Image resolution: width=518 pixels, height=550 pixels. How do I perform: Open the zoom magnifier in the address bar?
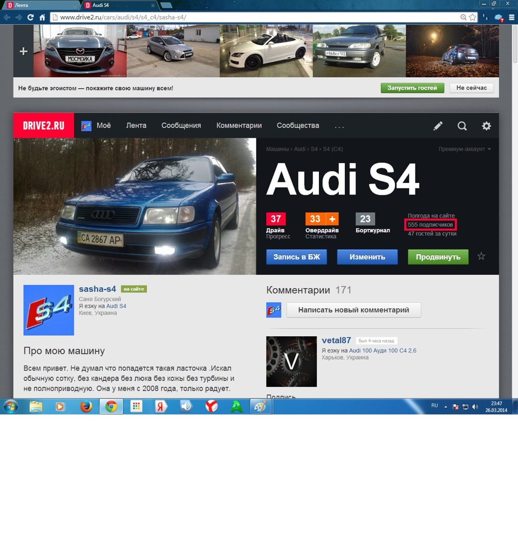[x=464, y=17]
